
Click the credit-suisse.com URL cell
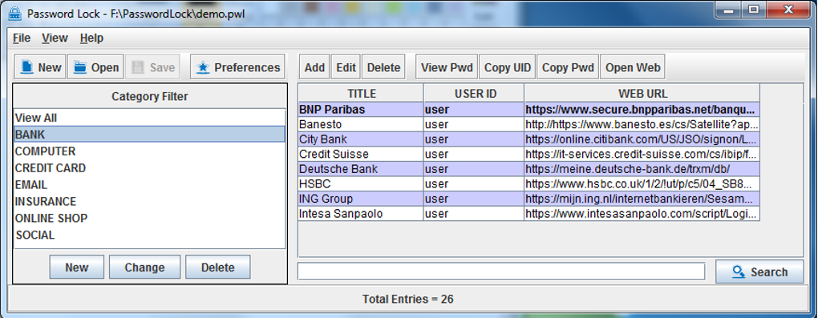point(642,155)
